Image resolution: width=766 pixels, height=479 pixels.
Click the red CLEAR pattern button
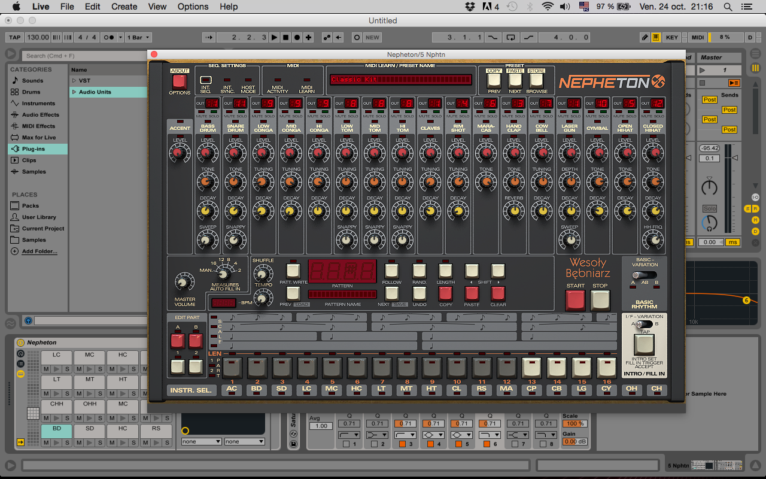498,293
